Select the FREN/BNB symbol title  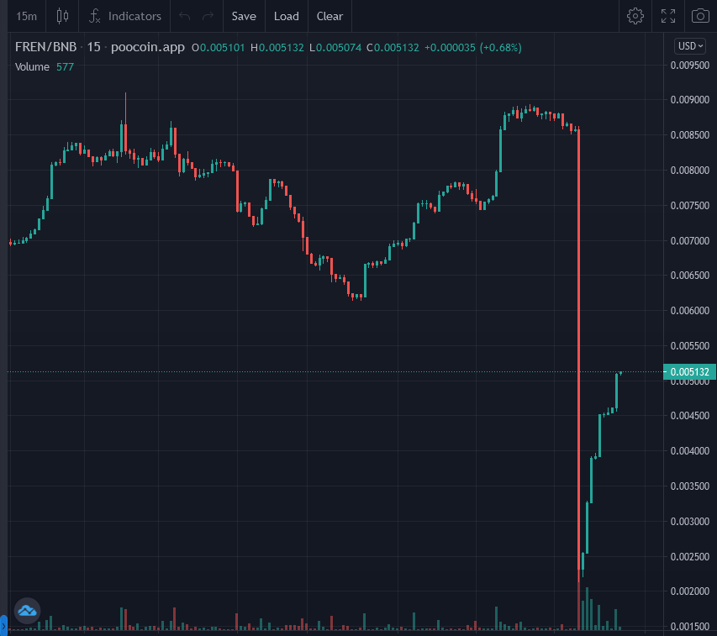coord(45,47)
